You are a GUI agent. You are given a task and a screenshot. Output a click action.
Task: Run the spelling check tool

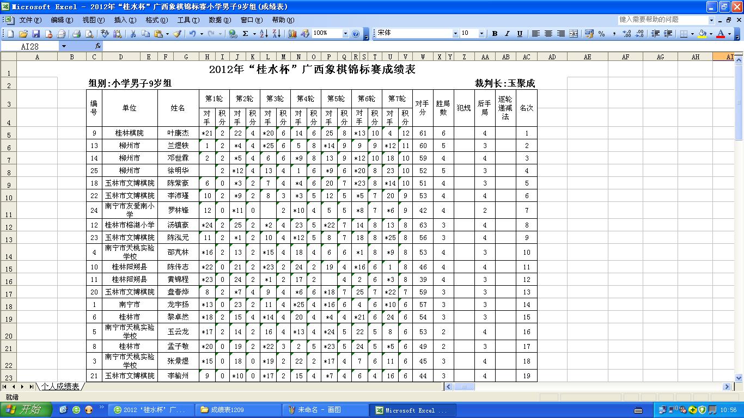[105, 33]
